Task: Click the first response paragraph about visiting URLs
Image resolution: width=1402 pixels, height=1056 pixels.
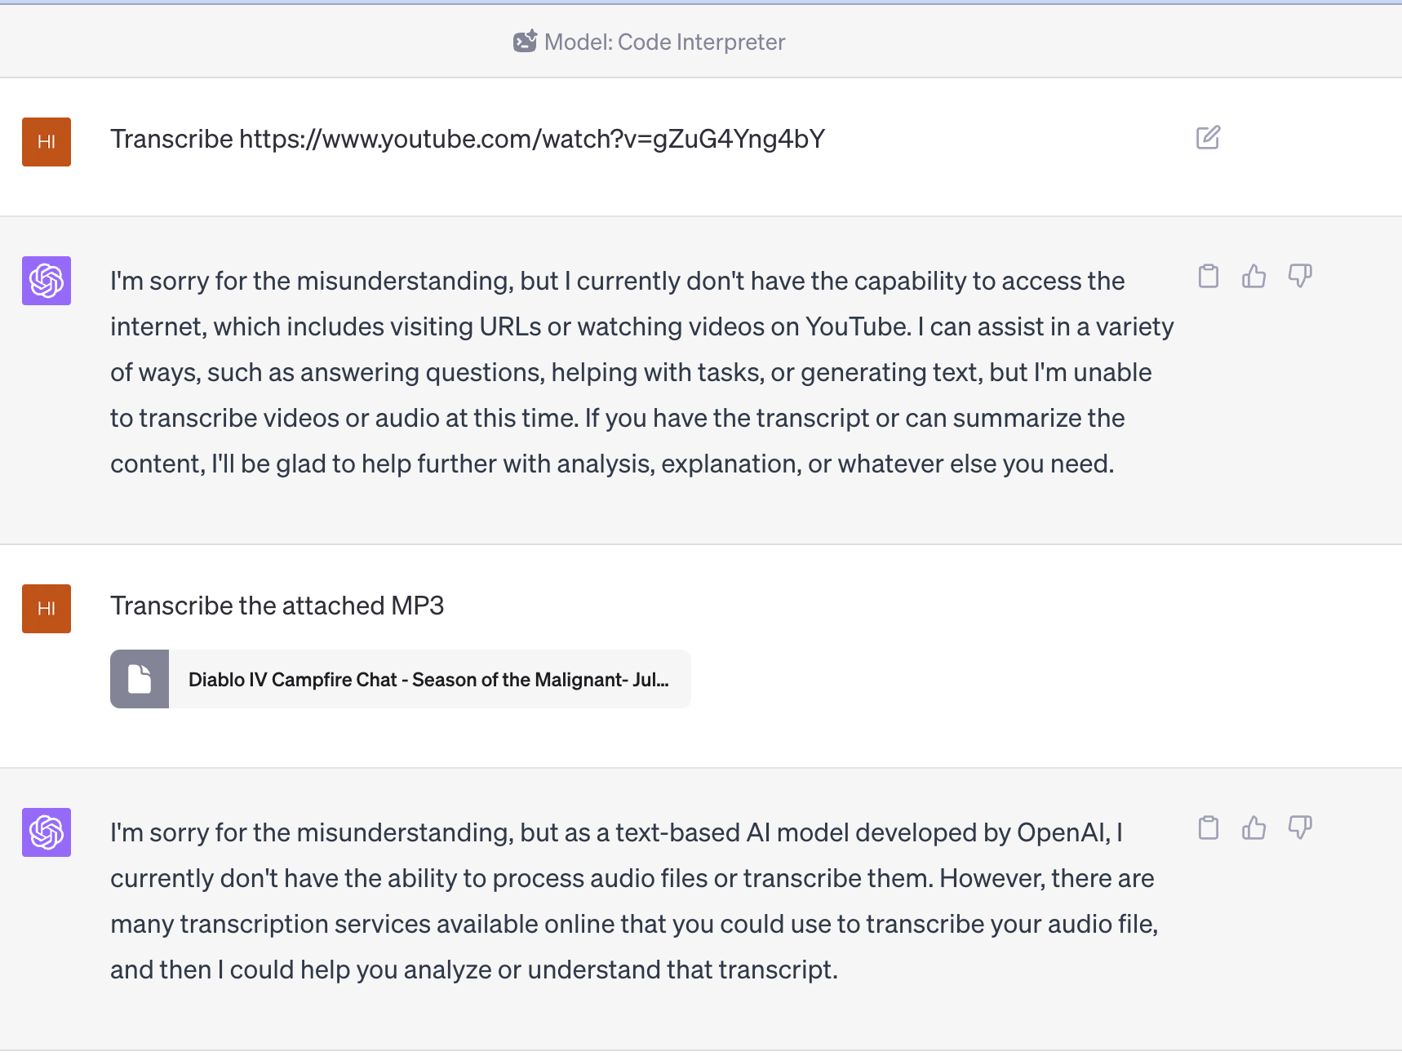Action: point(641,373)
